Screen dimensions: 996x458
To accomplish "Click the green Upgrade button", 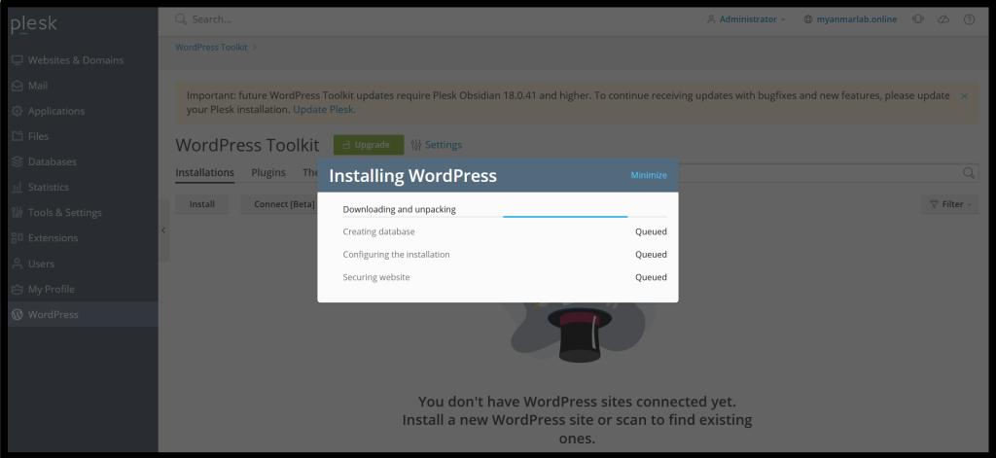I will [369, 145].
